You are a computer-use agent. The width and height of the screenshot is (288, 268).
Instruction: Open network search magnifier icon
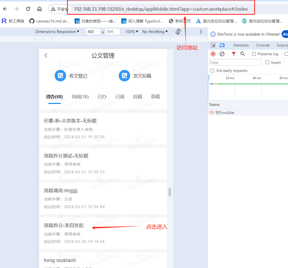click(243, 54)
